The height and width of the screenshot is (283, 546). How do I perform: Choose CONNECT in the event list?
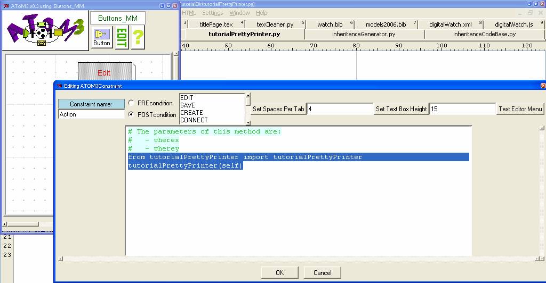point(194,120)
